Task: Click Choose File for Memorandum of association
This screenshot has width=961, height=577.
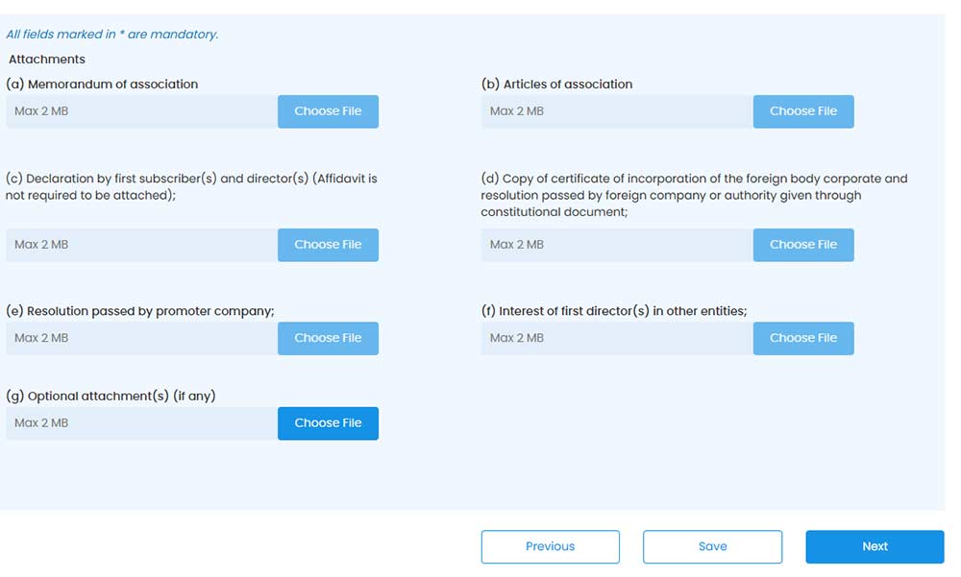Action: click(x=328, y=111)
